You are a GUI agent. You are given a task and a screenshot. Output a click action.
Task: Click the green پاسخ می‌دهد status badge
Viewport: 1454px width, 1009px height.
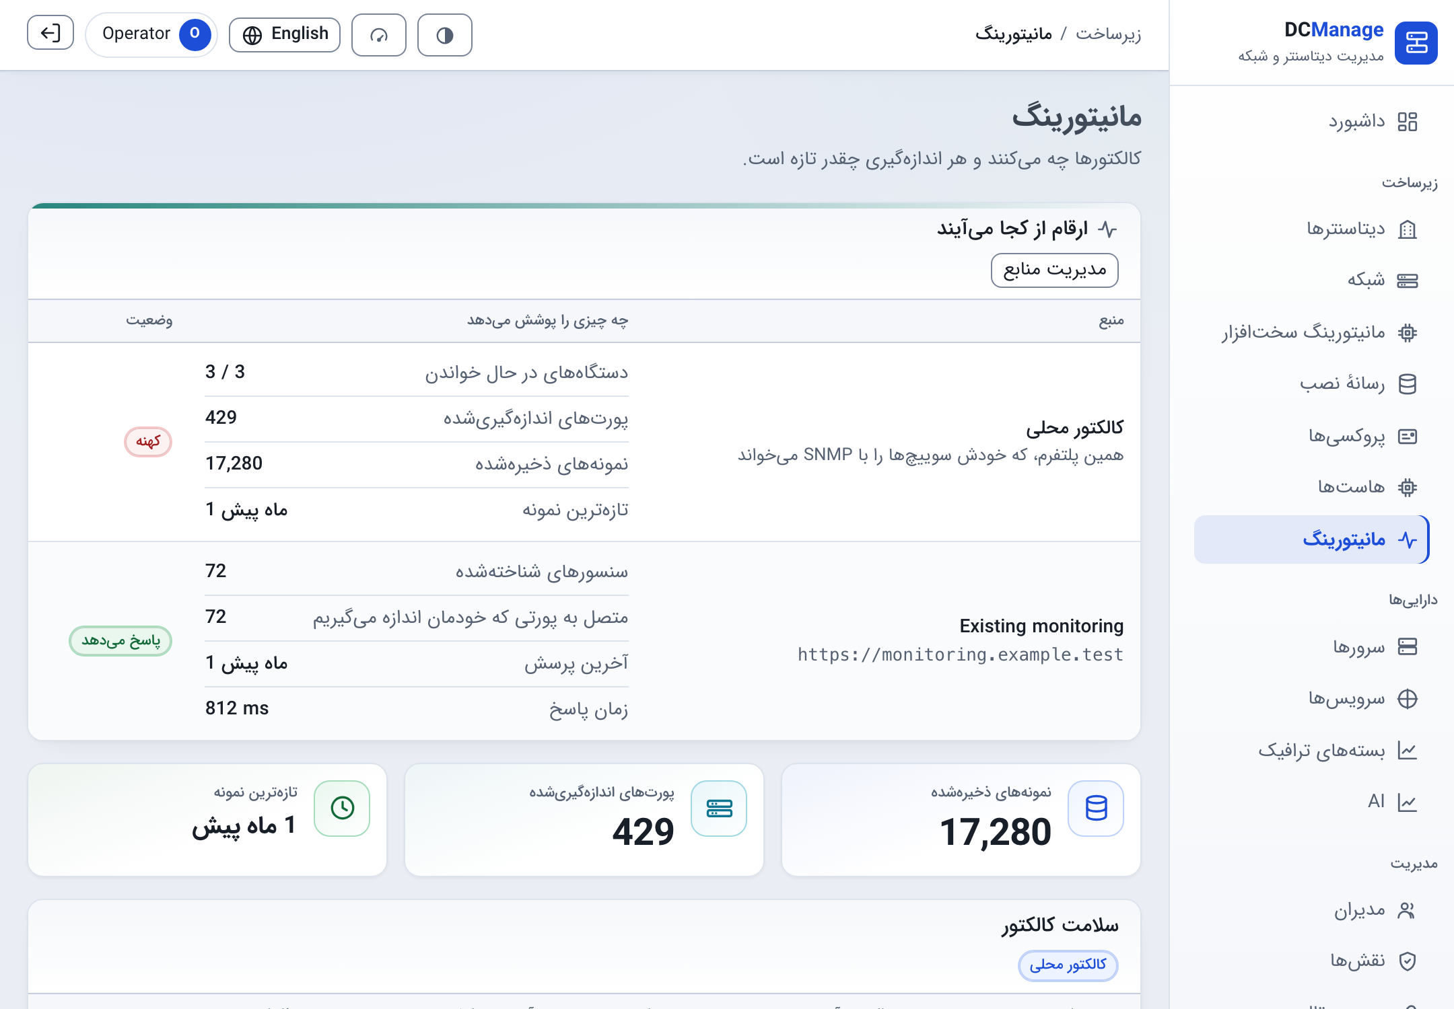[120, 640]
